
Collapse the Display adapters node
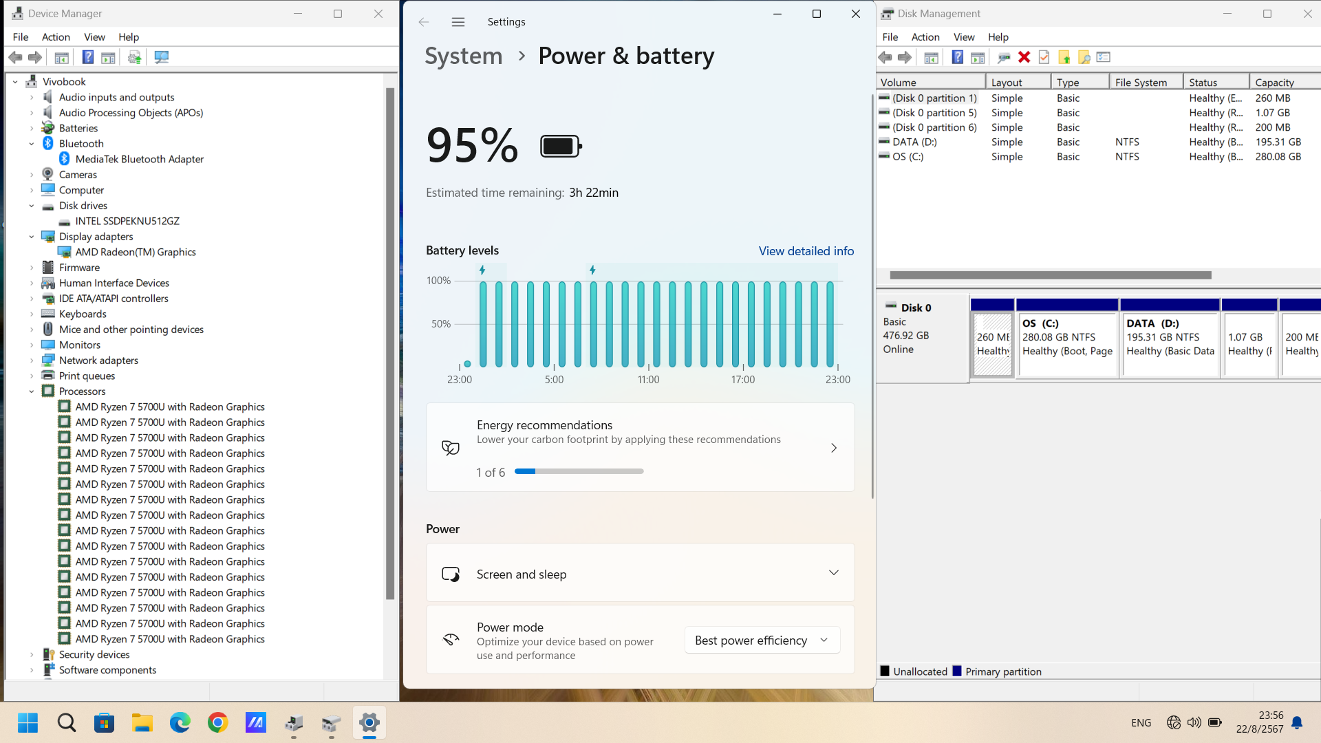pos(32,237)
